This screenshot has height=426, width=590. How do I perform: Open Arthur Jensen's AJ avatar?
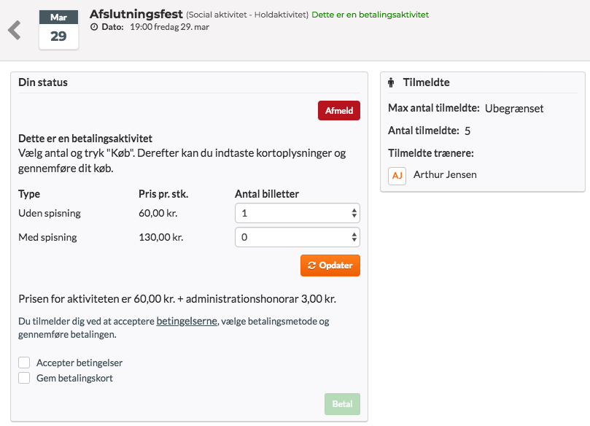pyautogui.click(x=397, y=176)
